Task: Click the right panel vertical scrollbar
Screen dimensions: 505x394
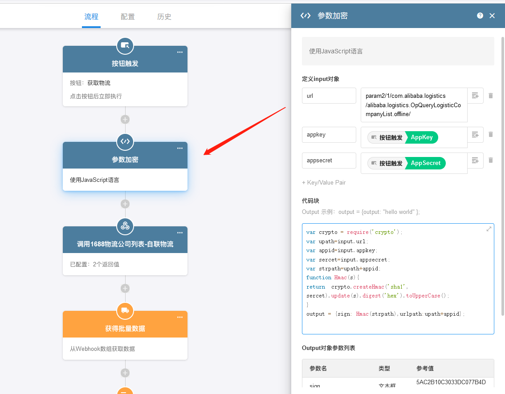Action: (x=503, y=176)
